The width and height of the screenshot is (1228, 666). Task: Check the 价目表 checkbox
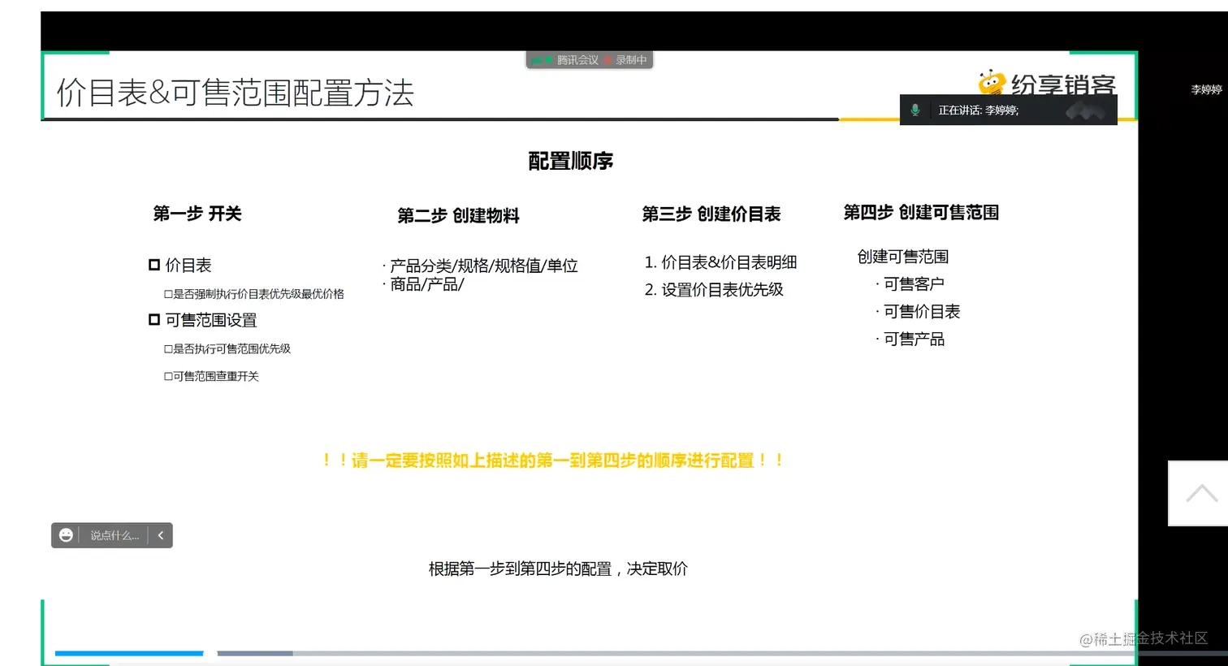(154, 265)
